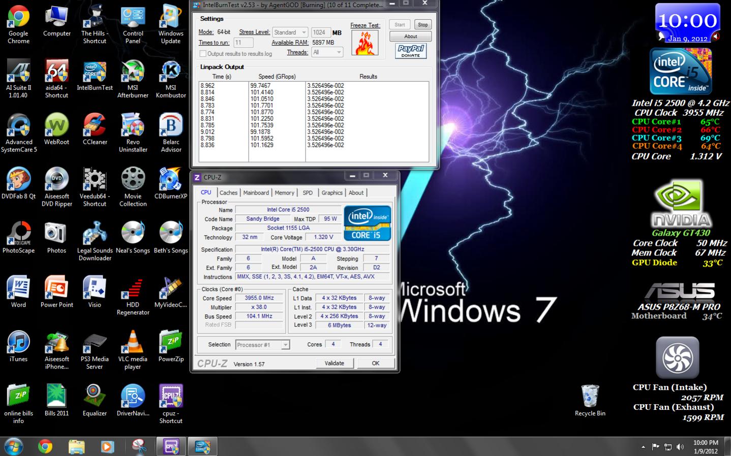Launch Revo Uninstaller icon

point(133,133)
